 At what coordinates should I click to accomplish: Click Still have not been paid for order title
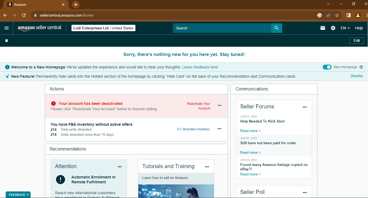[268, 143]
